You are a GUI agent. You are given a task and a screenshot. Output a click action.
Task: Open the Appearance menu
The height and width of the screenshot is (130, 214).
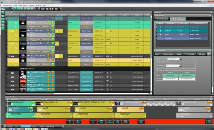pos(23,5)
